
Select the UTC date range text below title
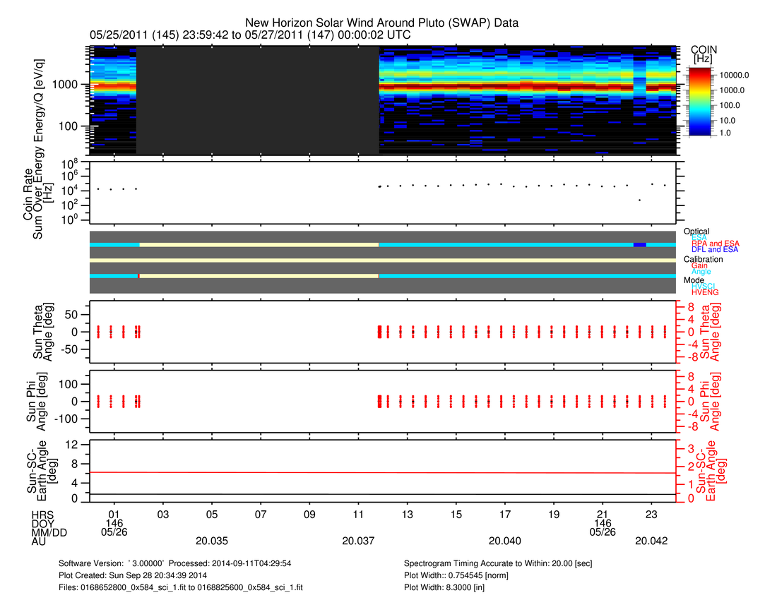pos(250,35)
